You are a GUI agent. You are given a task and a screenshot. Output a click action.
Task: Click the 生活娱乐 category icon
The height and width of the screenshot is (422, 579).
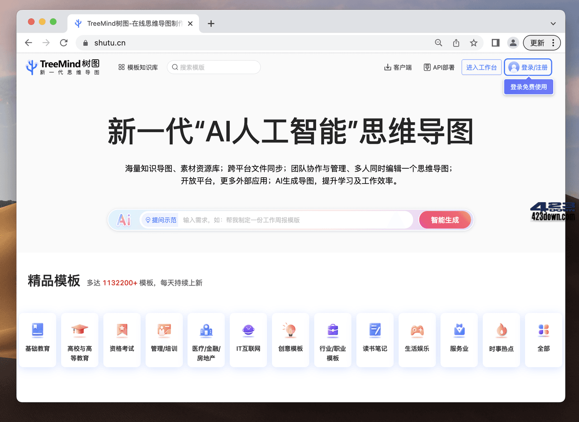click(x=417, y=330)
